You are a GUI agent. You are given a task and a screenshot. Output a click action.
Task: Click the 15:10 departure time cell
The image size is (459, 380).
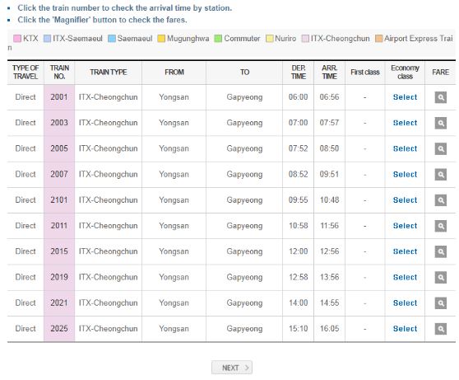[298, 329]
